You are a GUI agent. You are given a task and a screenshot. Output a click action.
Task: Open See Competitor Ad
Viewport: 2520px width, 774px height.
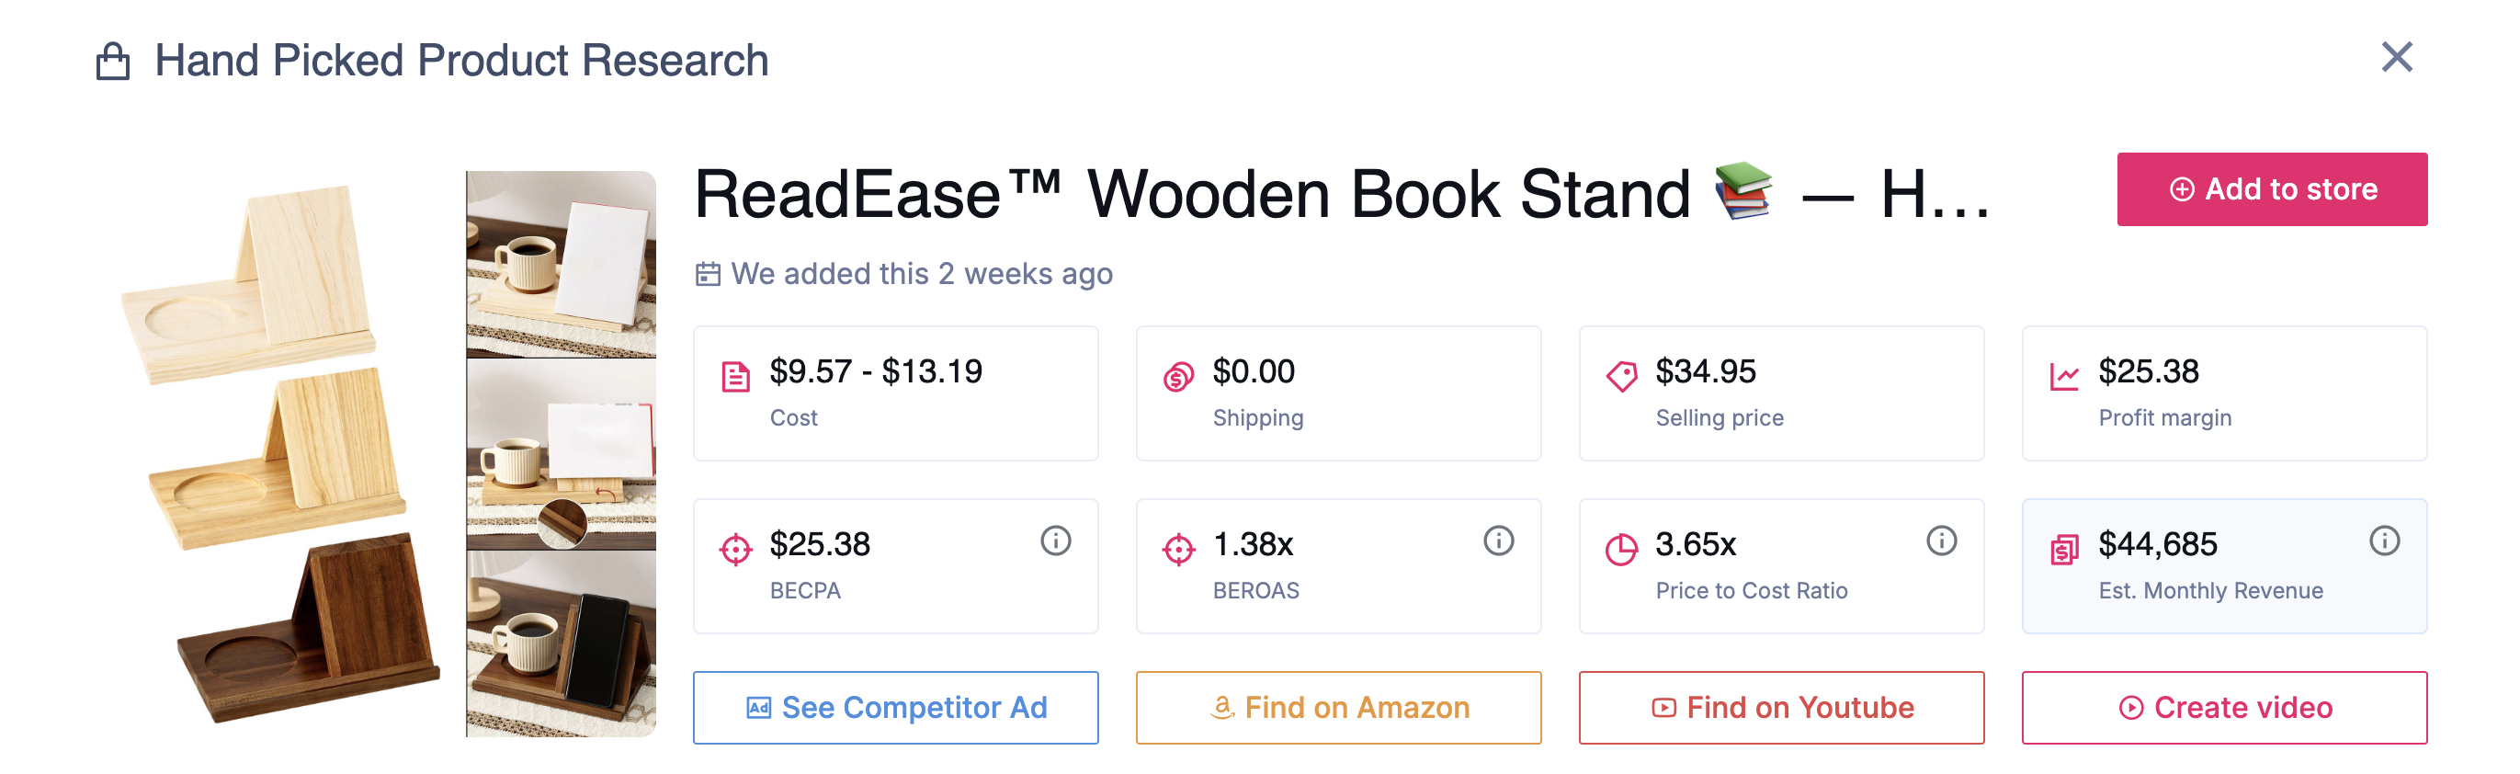tap(895, 707)
